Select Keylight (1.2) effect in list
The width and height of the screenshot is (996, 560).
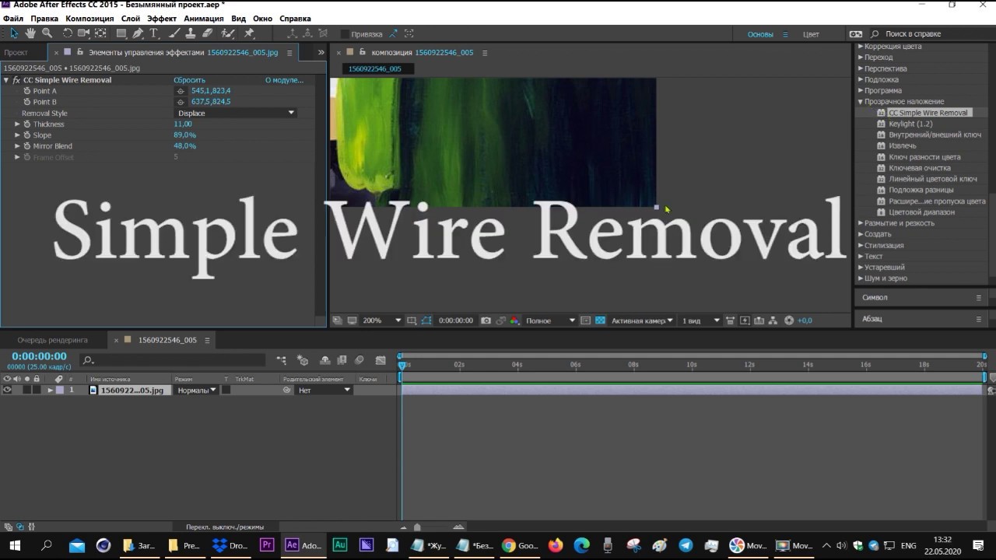(910, 124)
